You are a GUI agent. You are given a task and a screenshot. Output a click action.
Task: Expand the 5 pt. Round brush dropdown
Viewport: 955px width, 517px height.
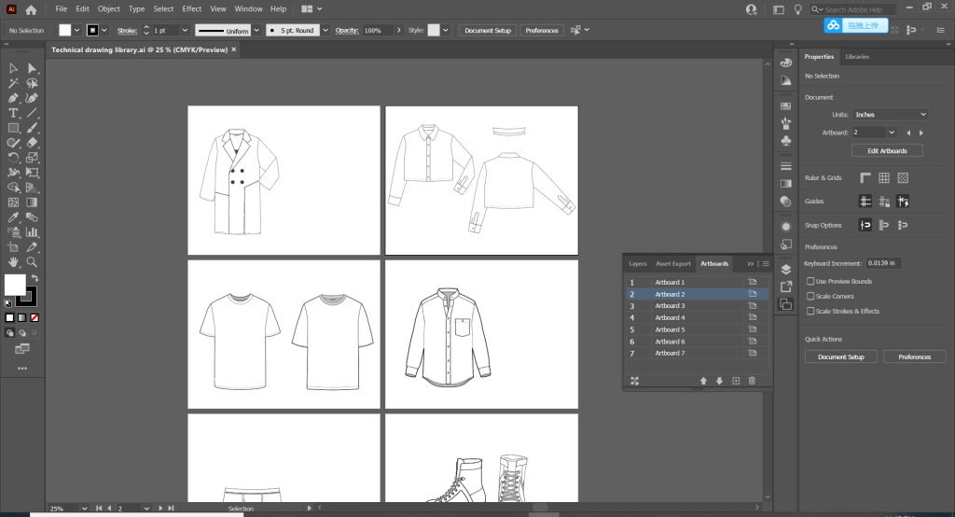[325, 30]
